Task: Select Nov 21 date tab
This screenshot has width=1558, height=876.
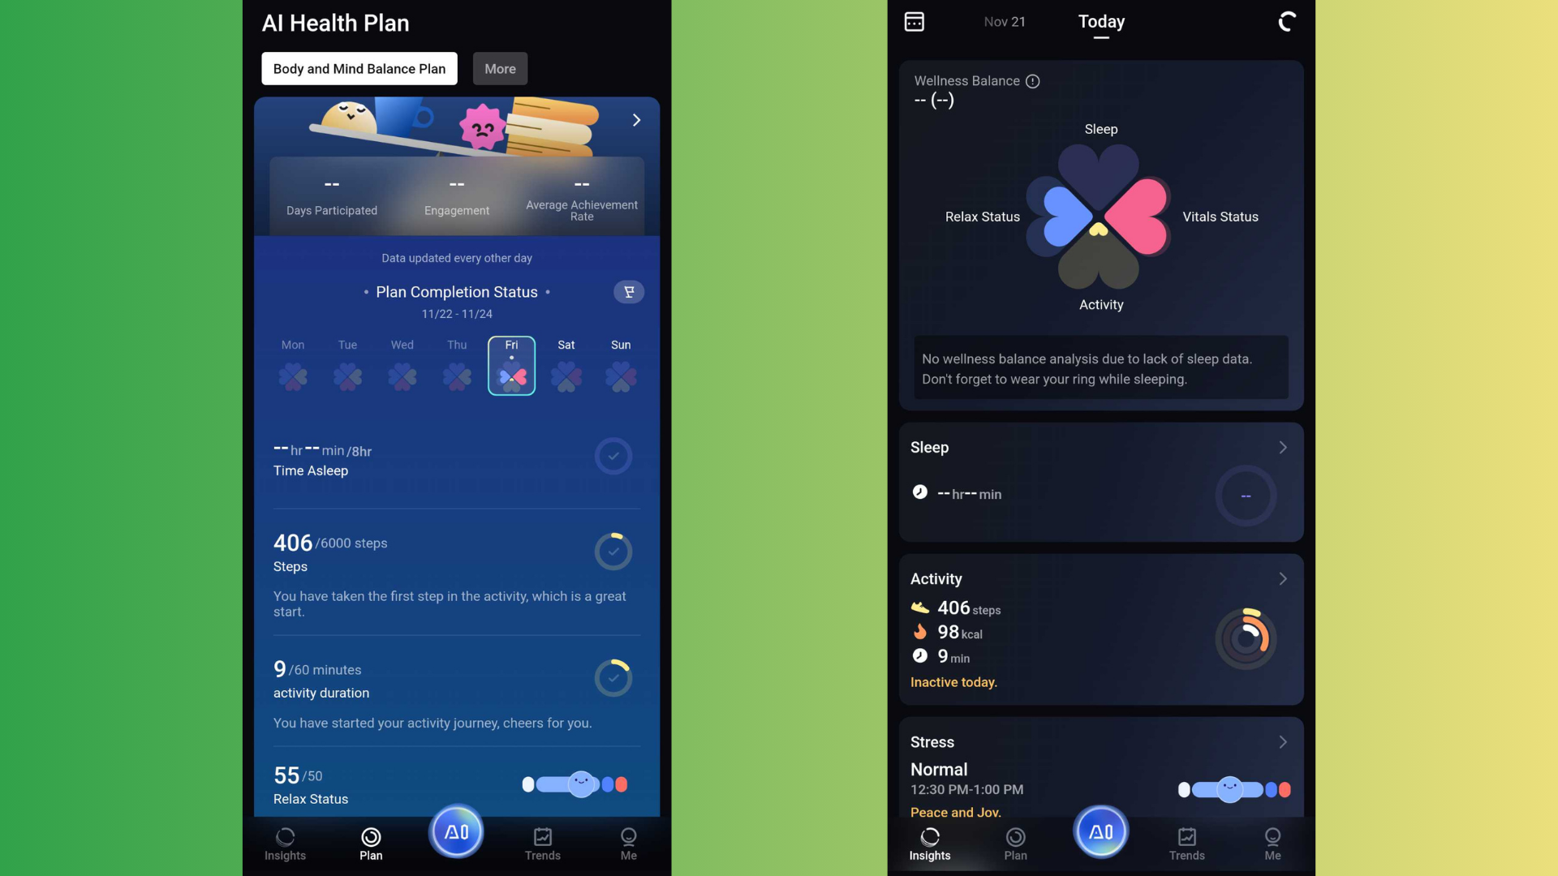Action: [1004, 21]
